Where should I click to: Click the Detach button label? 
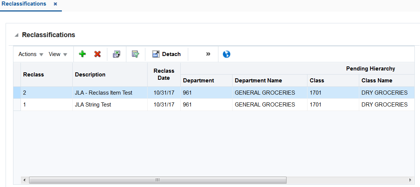171,54
